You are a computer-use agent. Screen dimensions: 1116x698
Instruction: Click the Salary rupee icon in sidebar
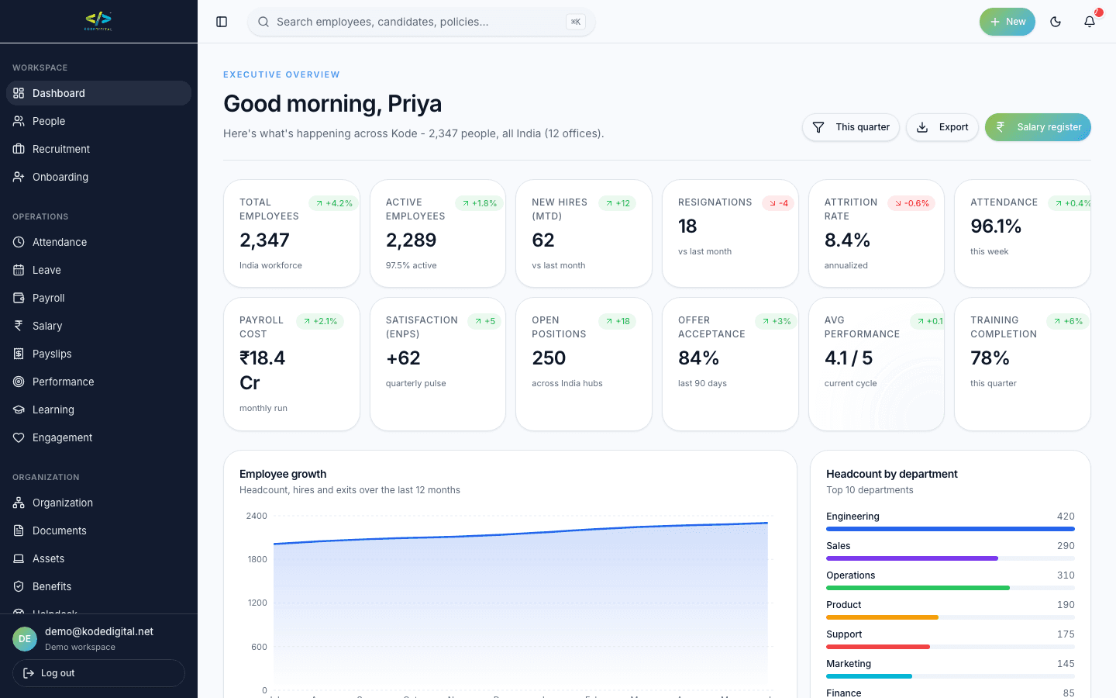(x=19, y=326)
